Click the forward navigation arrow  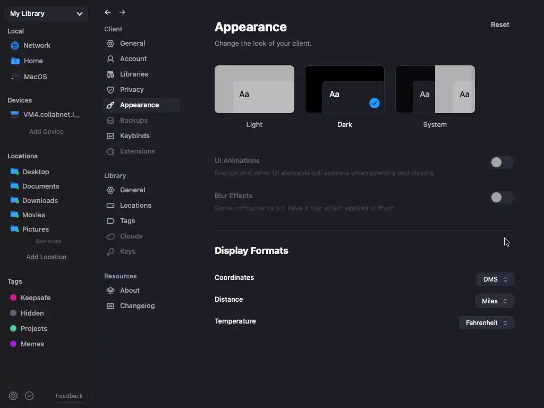(122, 12)
